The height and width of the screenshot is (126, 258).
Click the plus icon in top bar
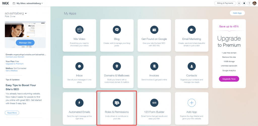[x=239, y=3]
